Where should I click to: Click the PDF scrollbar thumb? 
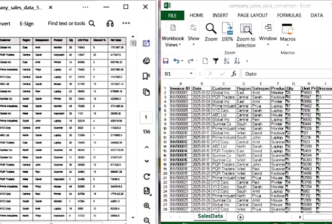tap(133, 43)
